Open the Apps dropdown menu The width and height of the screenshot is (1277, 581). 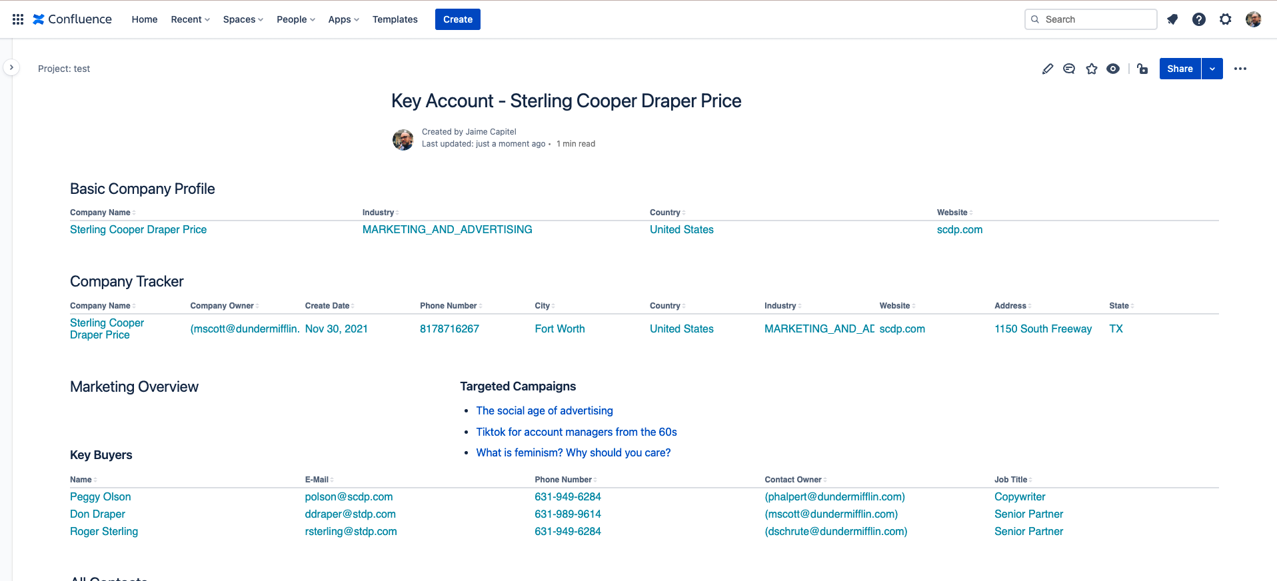point(344,19)
